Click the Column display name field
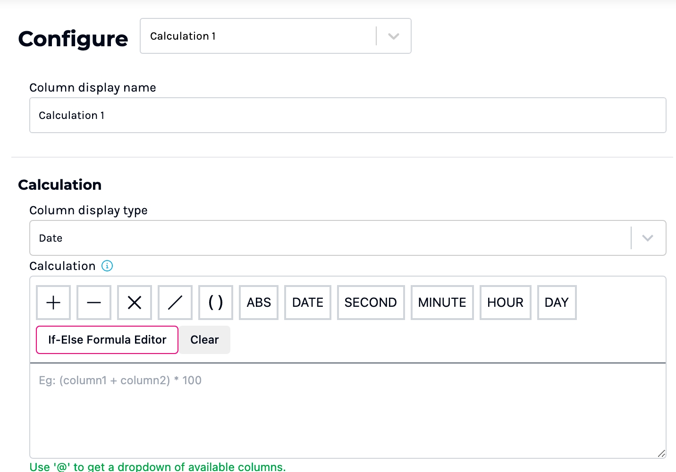 click(347, 115)
